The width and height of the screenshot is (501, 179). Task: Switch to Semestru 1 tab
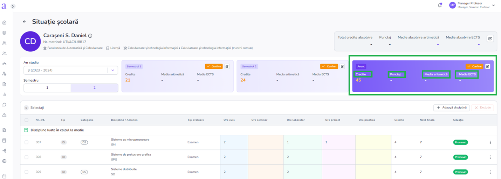(x=47, y=88)
